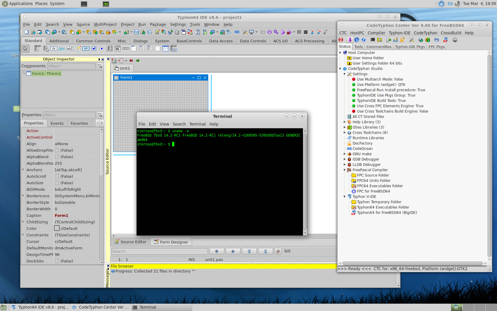Expand the GDB Debugger tree node
The width and height of the screenshot is (497, 311).
[x=345, y=159]
